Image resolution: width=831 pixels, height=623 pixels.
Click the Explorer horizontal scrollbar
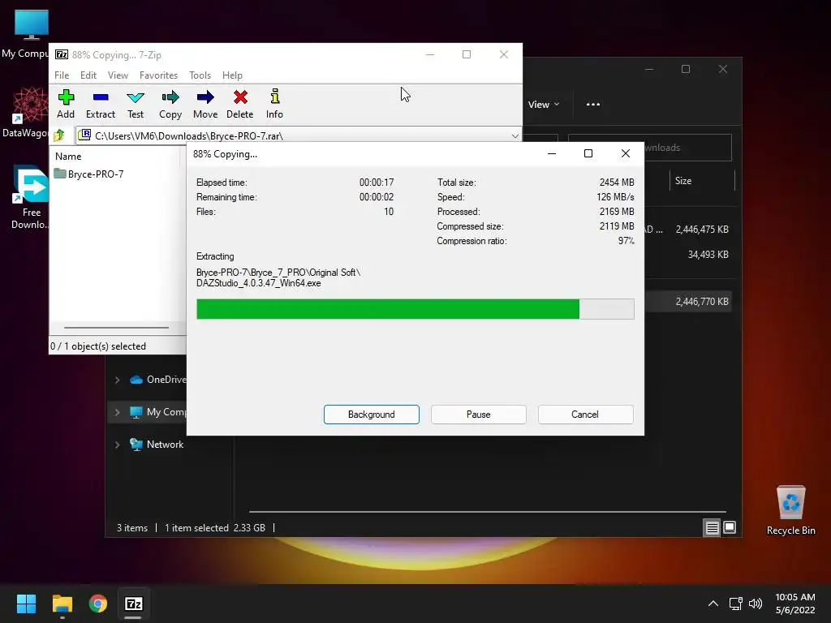click(487, 512)
